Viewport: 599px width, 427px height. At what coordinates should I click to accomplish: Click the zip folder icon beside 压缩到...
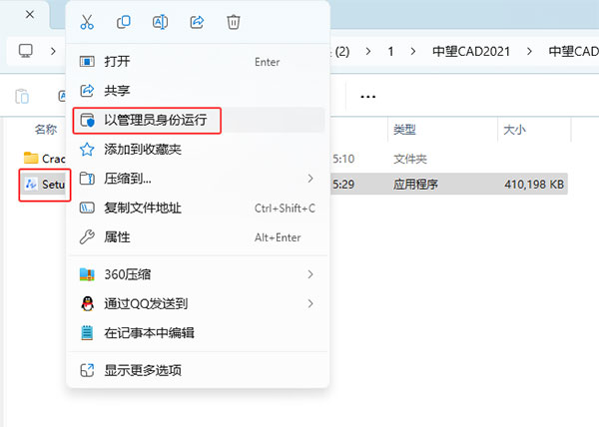(87, 179)
